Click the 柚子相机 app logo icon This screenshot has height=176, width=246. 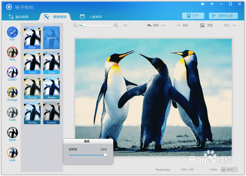tap(9, 7)
